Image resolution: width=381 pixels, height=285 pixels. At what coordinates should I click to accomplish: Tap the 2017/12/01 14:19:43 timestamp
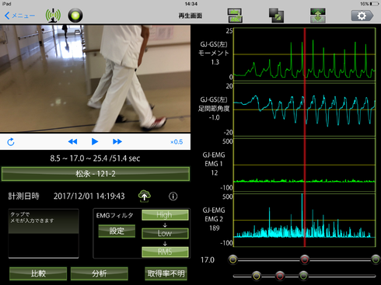pos(89,196)
